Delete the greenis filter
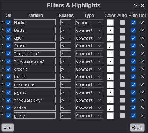 point(142,69)
